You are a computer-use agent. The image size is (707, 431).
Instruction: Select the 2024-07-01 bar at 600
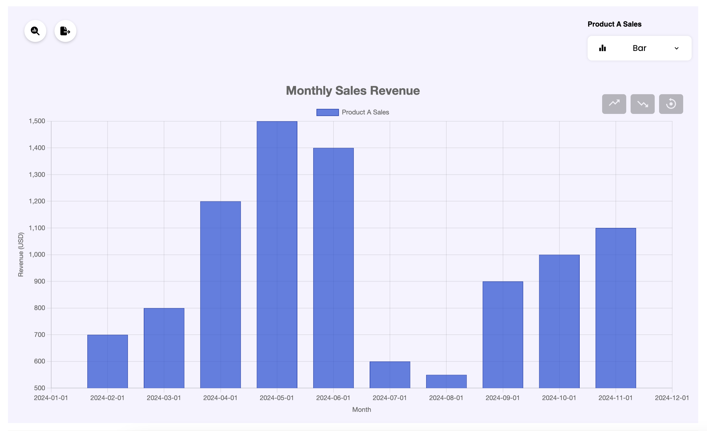click(x=390, y=375)
